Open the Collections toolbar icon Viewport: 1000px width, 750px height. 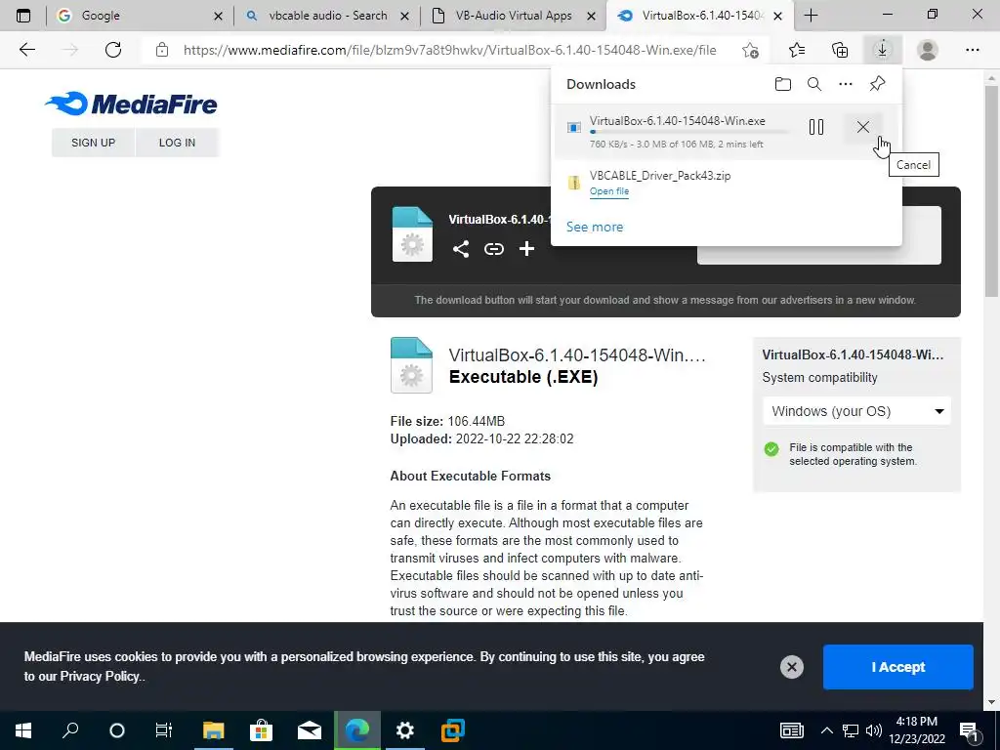point(840,50)
